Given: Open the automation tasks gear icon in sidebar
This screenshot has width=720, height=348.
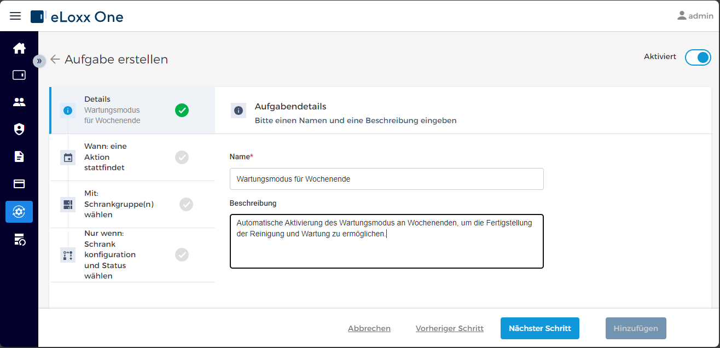Looking at the screenshot, I should (x=19, y=212).
